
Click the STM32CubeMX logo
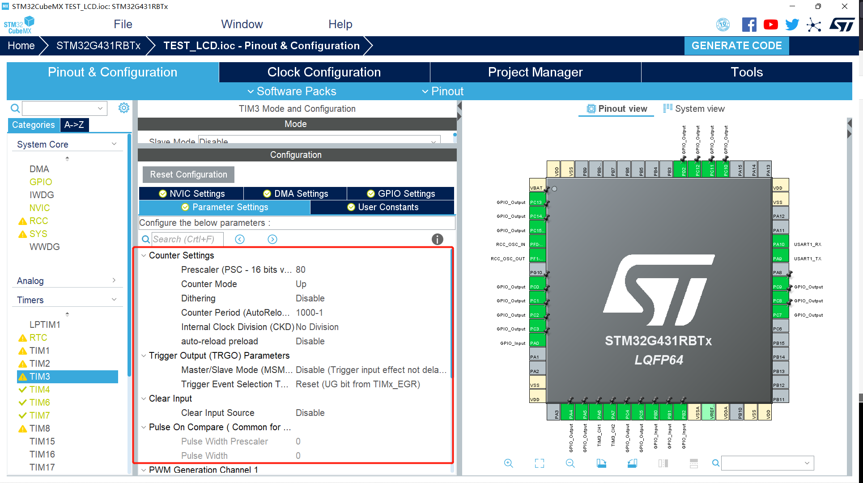[19, 25]
